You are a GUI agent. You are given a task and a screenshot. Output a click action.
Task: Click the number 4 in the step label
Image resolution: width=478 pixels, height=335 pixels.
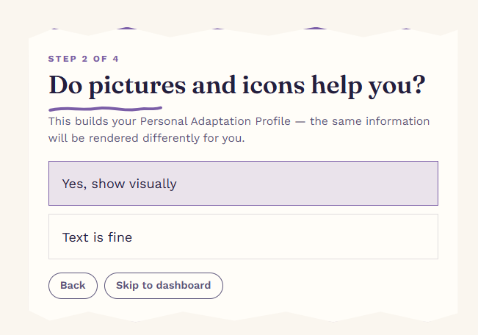[x=115, y=59]
